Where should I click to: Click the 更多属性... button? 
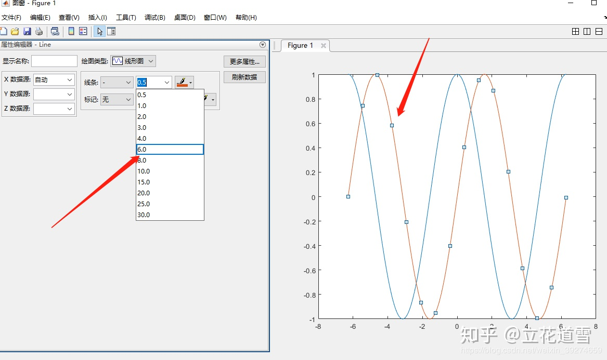244,61
